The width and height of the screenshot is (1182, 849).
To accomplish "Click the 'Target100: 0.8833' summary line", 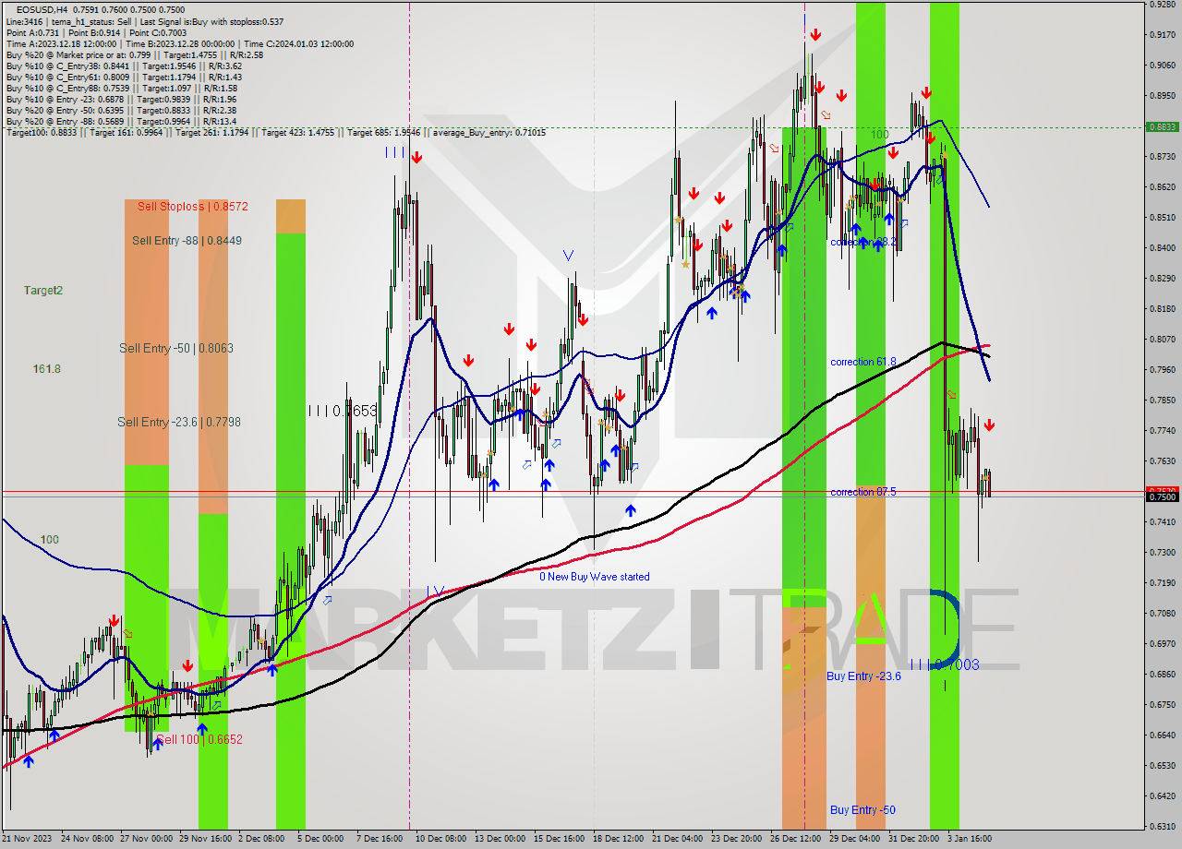I will (275, 132).
